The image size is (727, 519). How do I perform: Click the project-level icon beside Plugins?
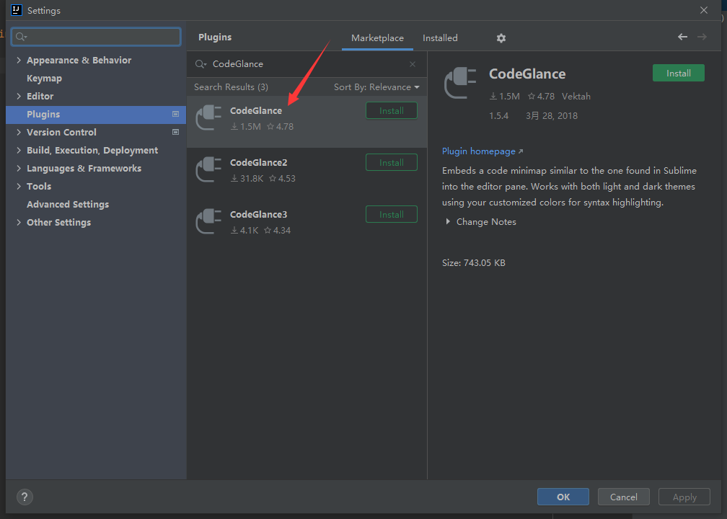(x=176, y=114)
